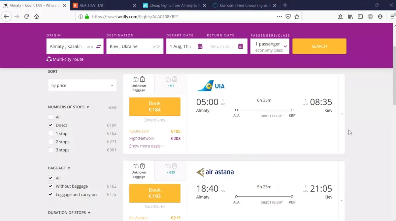Open the depart date calendar icon
396x221 pixels.
pyautogui.click(x=200, y=46)
